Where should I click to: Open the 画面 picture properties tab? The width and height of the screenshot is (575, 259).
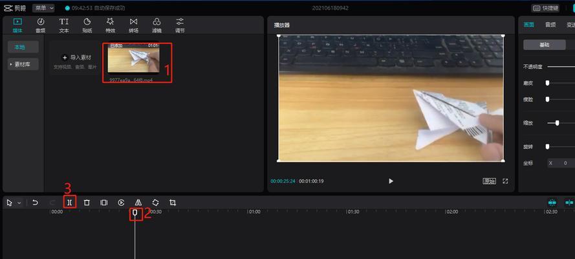(x=528, y=25)
